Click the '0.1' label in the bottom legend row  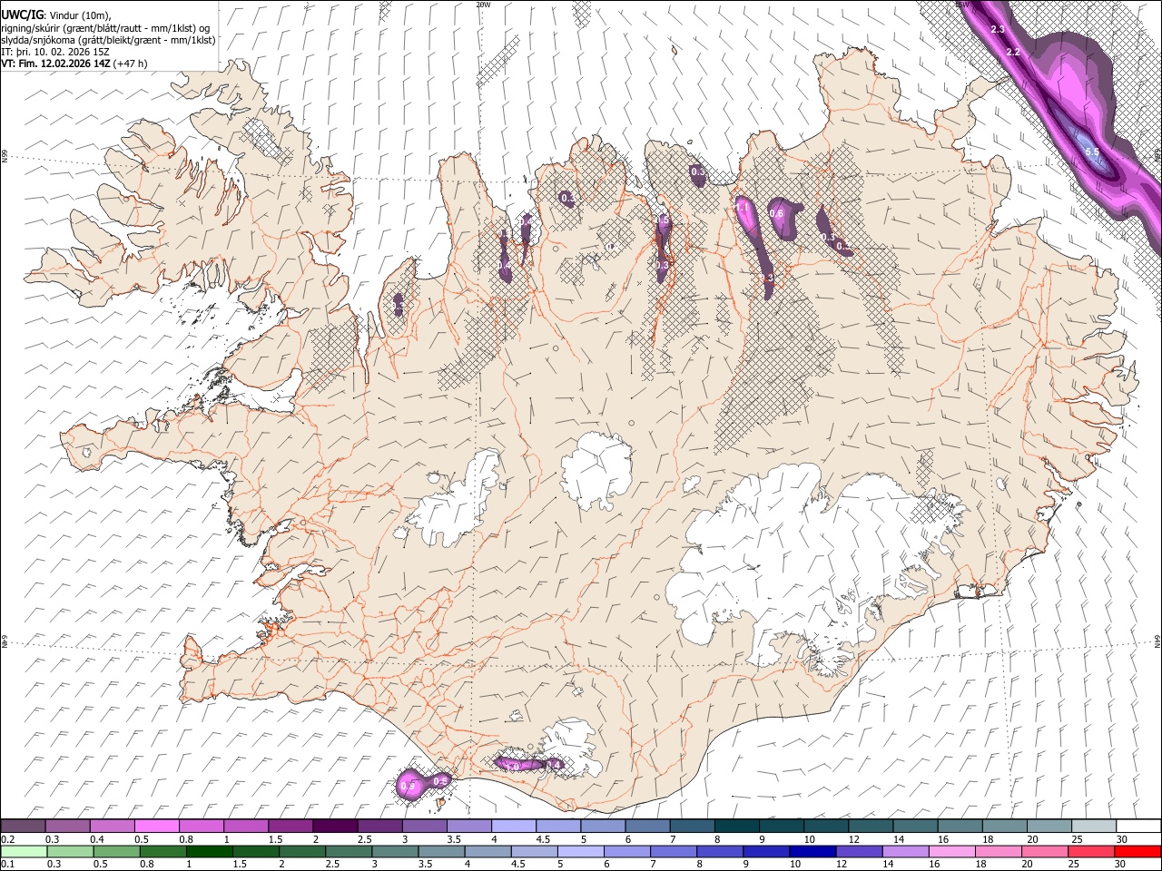(8, 865)
